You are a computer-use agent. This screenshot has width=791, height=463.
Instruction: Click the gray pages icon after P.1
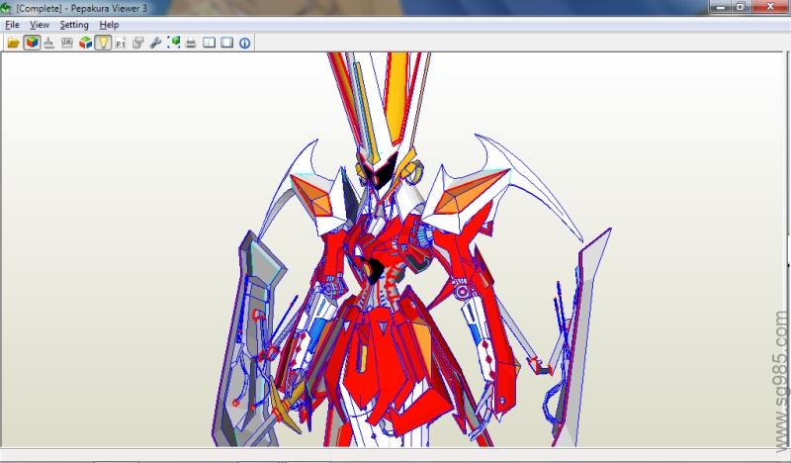pyautogui.click(x=137, y=43)
